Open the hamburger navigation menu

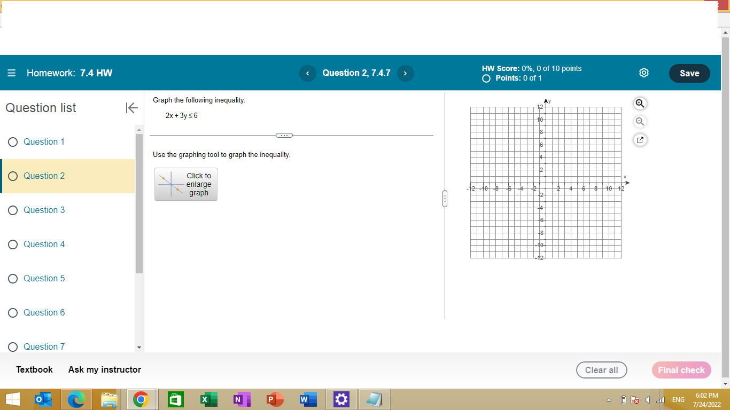pyautogui.click(x=12, y=73)
